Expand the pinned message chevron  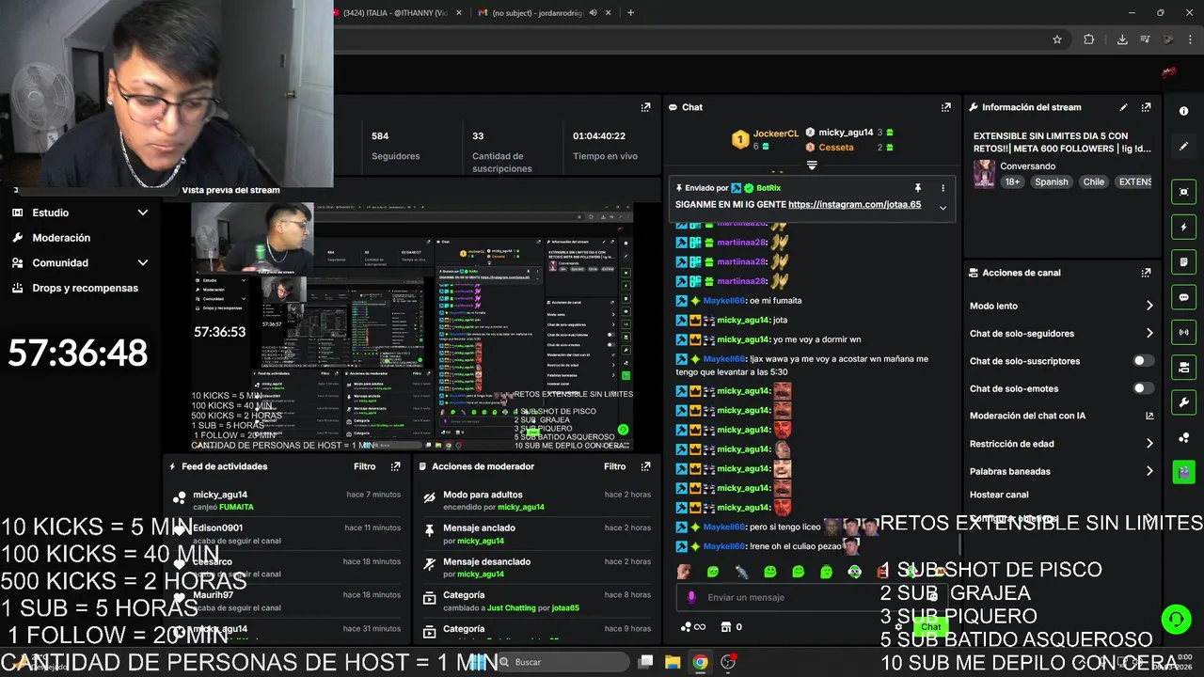click(943, 208)
